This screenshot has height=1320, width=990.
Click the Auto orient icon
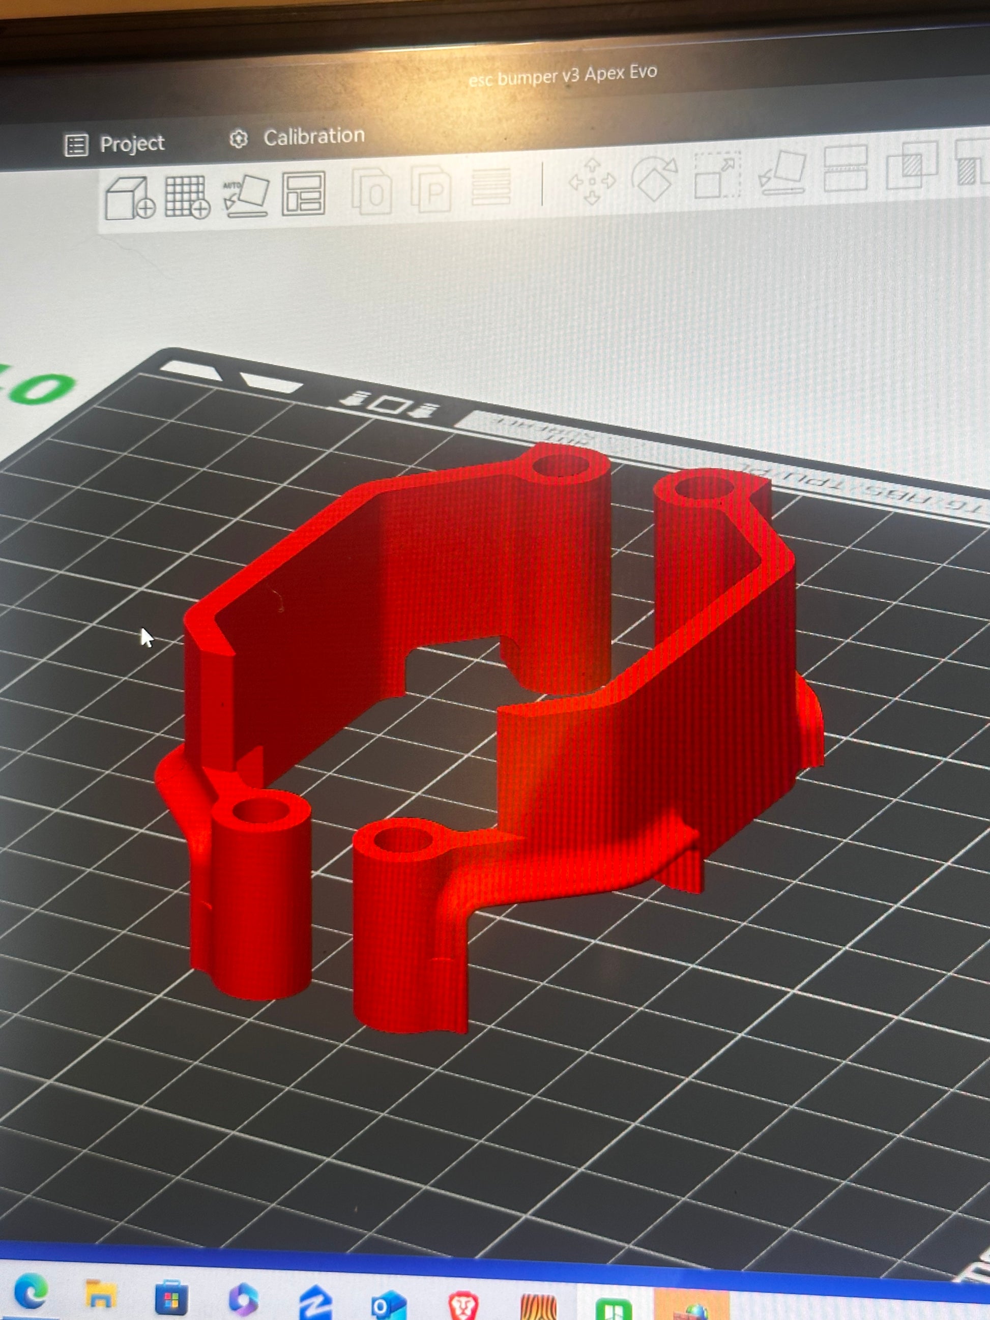click(246, 195)
